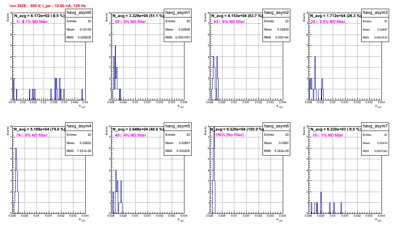The image size is (395, 227).
Task: Click N_avg = 3.329e+04 label
Action: [138, 16]
